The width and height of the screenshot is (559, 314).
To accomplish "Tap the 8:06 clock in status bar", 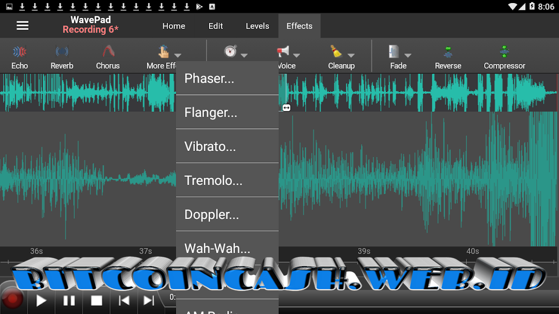I will pyautogui.click(x=546, y=7).
